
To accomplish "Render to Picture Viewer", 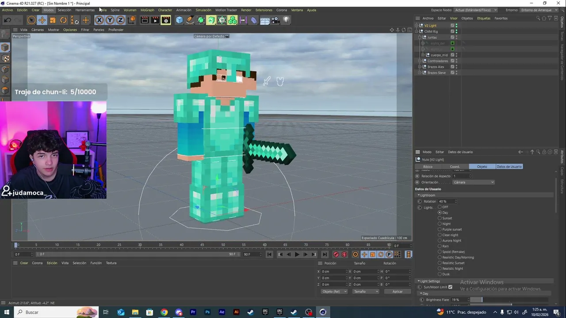I will 155,20.
